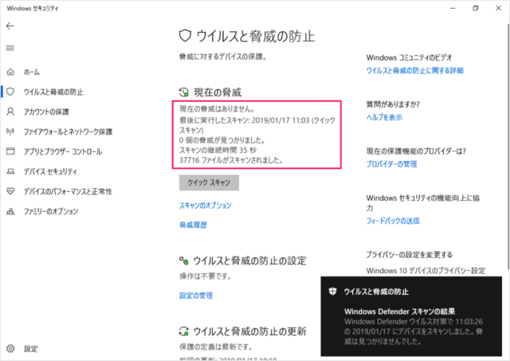Click the account person icon
The image size is (510, 361).
pos(10,112)
